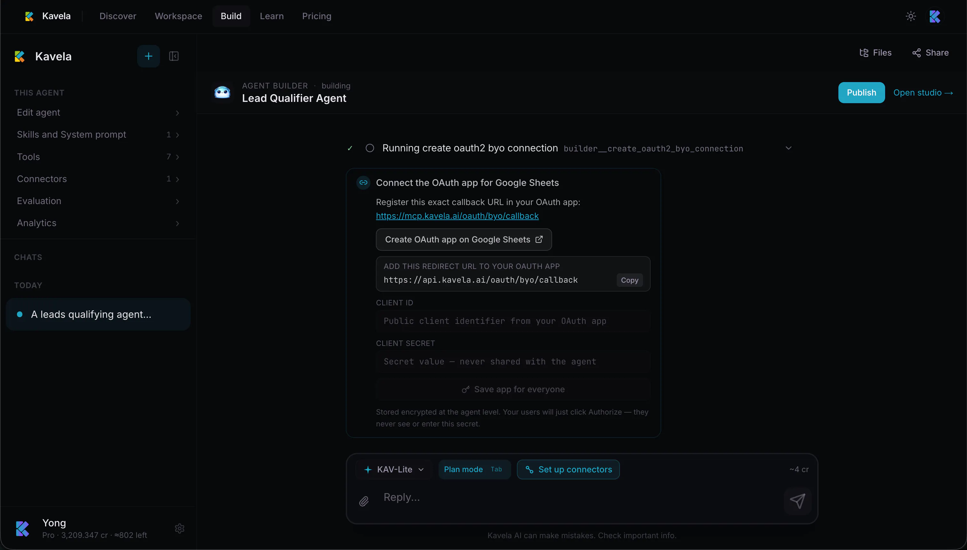Expand Skills and System prompt section
This screenshot has height=550, width=967.
pyautogui.click(x=98, y=134)
